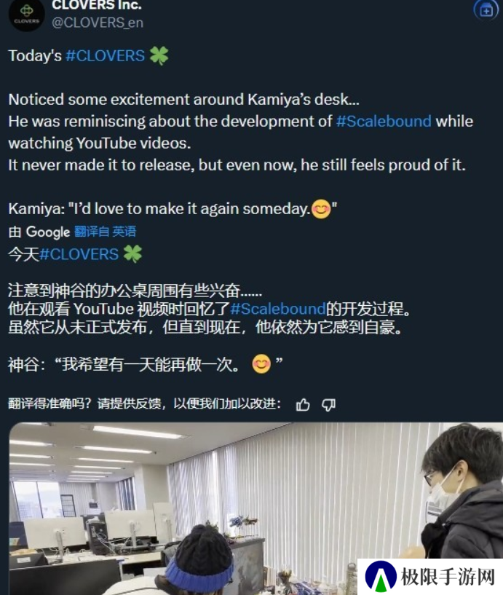503x595 pixels.
Task: Click the thumbs down translation feedback icon
Action: click(328, 404)
